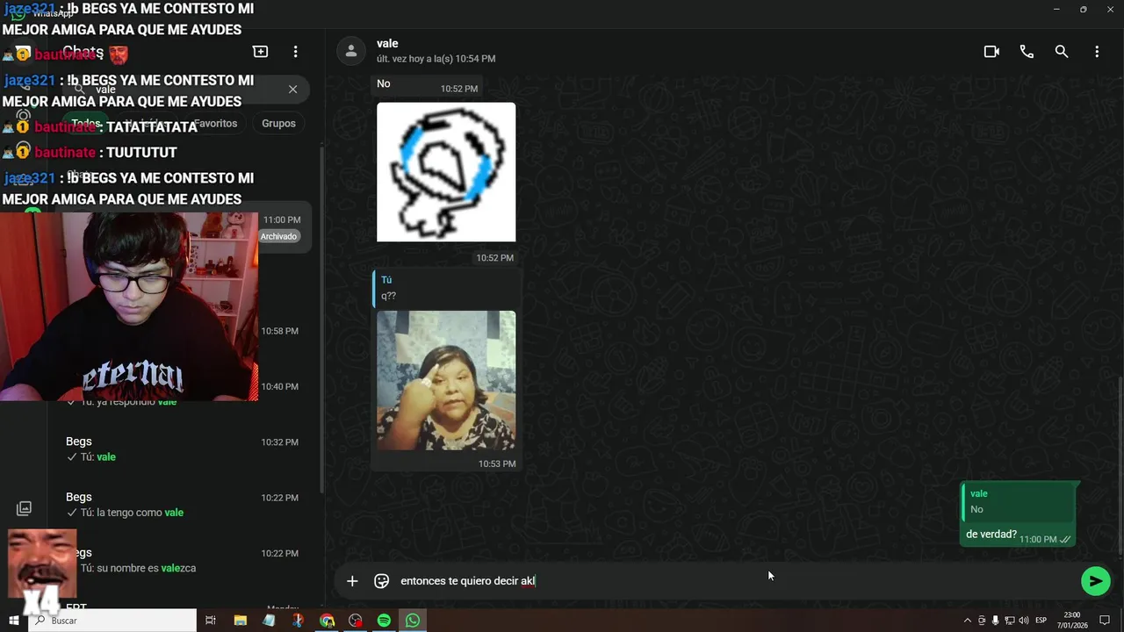Viewport: 1124px width, 632px height.
Task: Clear the 'vale' search with the X
Action: coord(292,89)
